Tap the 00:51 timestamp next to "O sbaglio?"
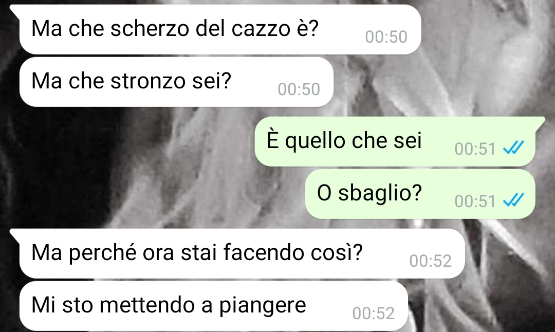 475,201
